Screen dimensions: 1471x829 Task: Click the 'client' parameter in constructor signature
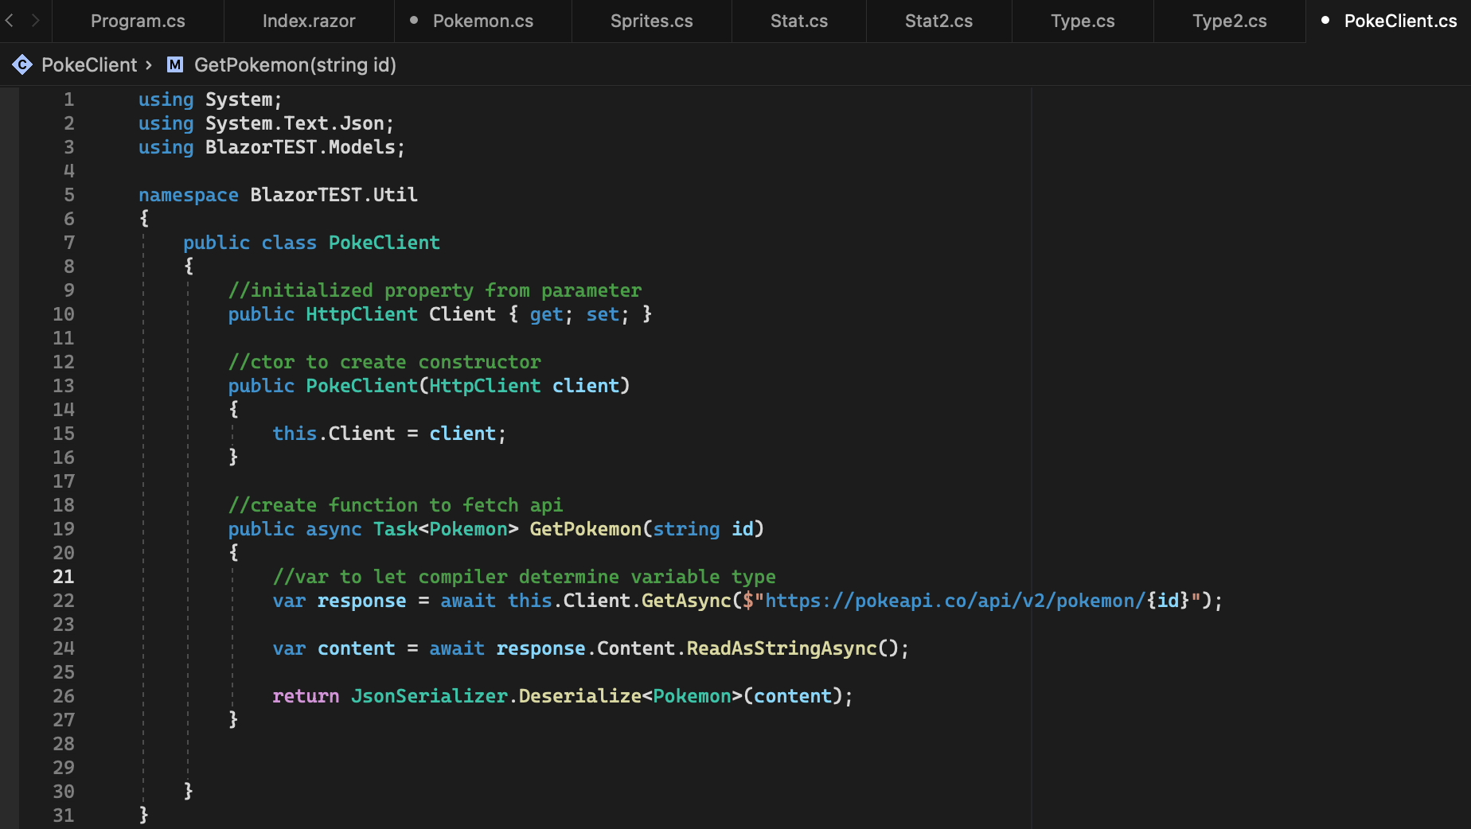coord(586,386)
